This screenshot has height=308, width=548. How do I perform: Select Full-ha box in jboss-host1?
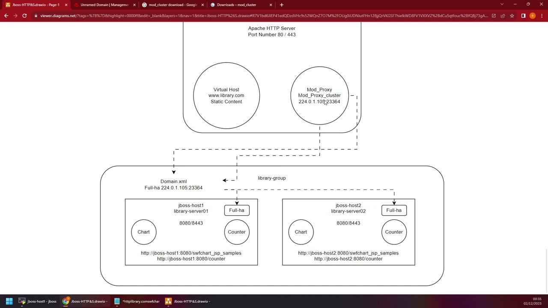coord(237,210)
